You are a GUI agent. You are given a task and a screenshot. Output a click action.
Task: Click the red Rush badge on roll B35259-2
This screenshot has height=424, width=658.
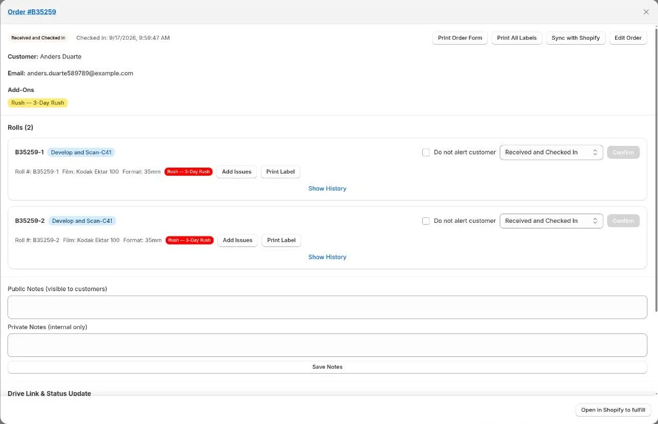[x=189, y=240]
